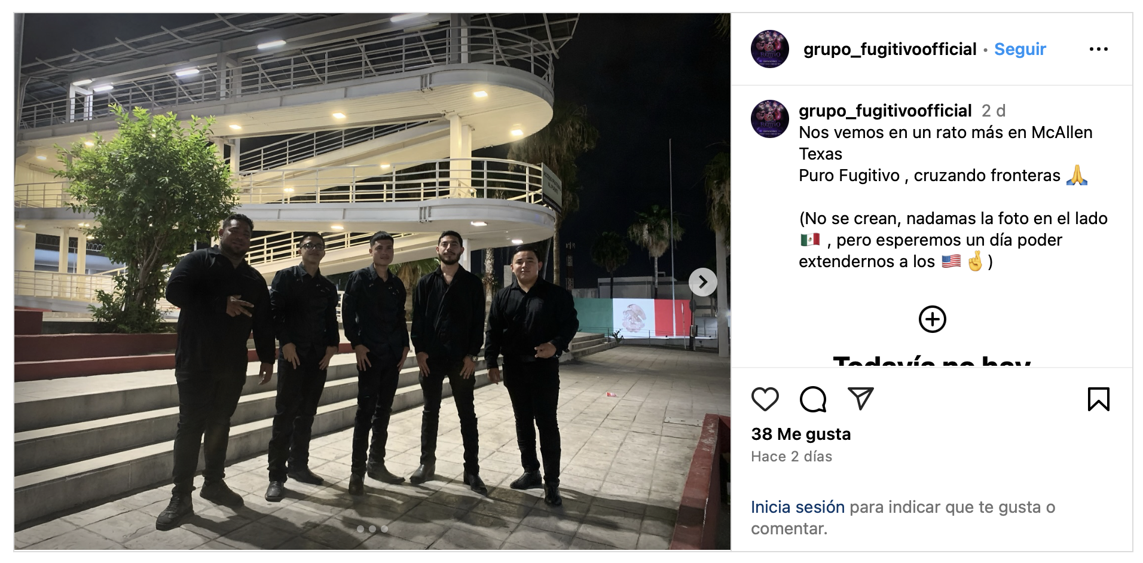
Task: Follow account via Seguir link
Action: (1020, 49)
